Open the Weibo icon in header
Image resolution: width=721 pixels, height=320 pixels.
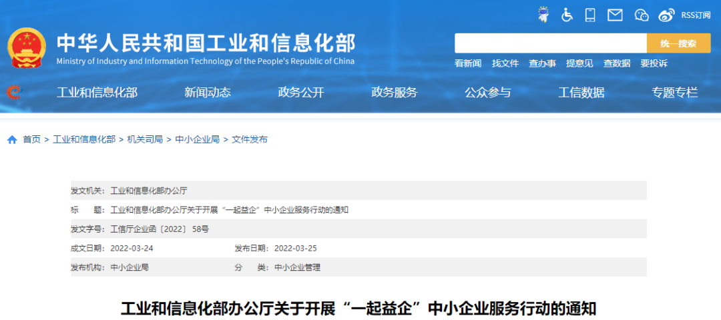(x=666, y=15)
